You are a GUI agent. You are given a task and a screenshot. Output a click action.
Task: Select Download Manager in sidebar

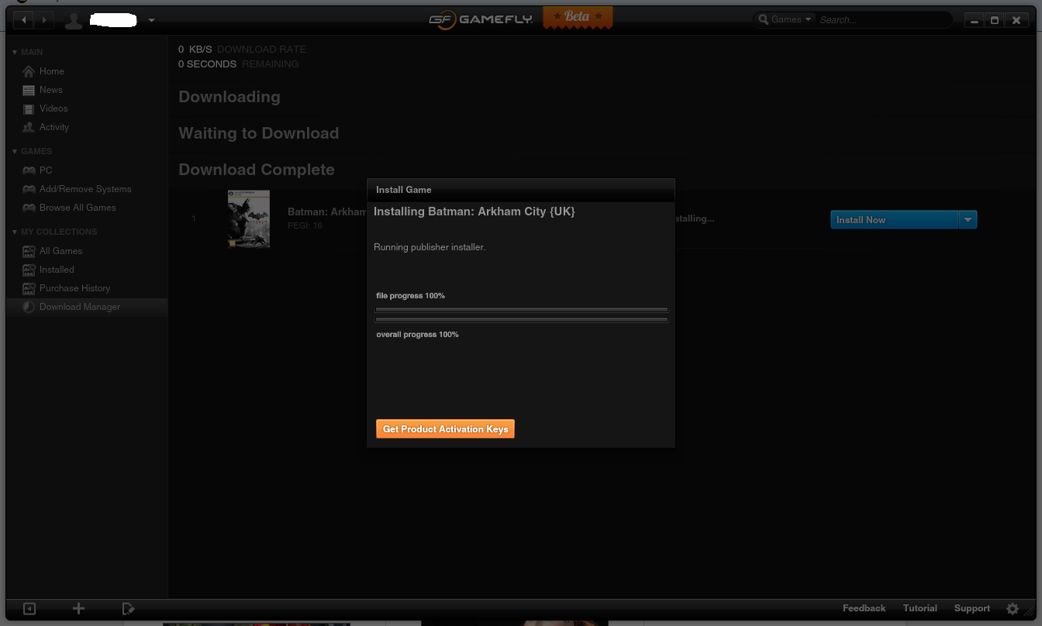[87, 307]
